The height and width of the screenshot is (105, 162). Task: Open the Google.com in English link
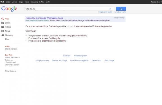[x=105, y=12]
